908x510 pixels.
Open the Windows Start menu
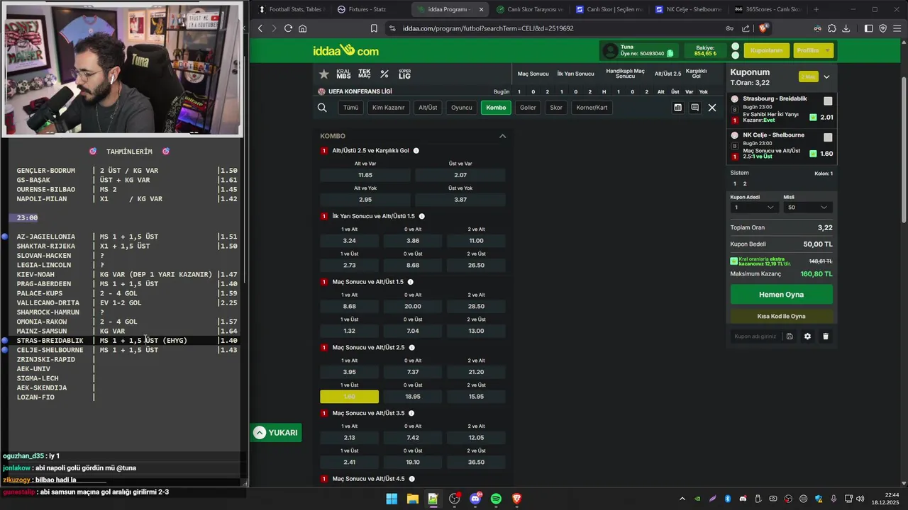(x=392, y=499)
